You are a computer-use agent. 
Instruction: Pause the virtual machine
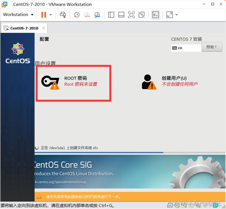tap(44, 15)
